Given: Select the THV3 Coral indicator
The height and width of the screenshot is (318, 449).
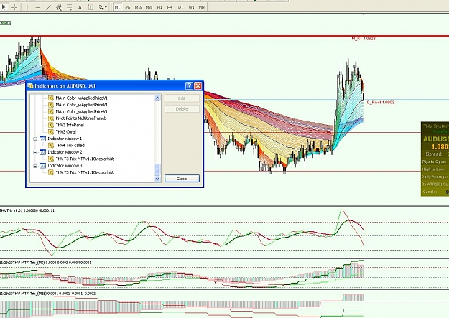Looking at the screenshot, I should pyautogui.click(x=65, y=131).
